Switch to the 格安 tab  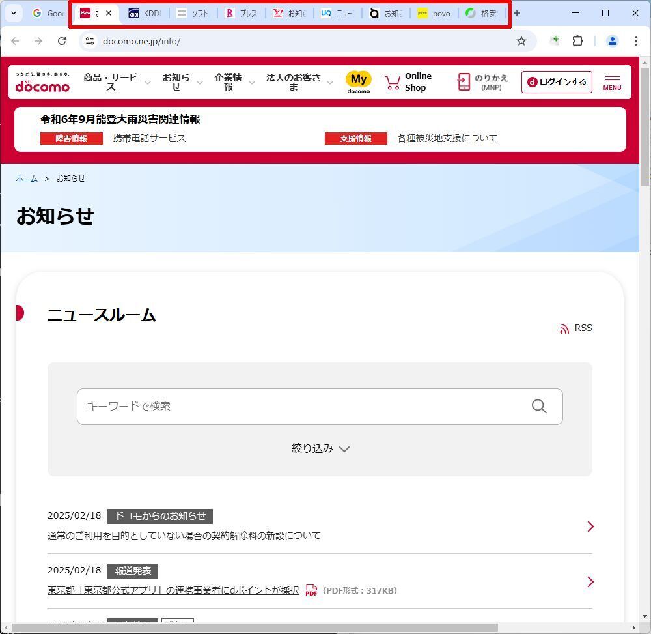coord(482,13)
